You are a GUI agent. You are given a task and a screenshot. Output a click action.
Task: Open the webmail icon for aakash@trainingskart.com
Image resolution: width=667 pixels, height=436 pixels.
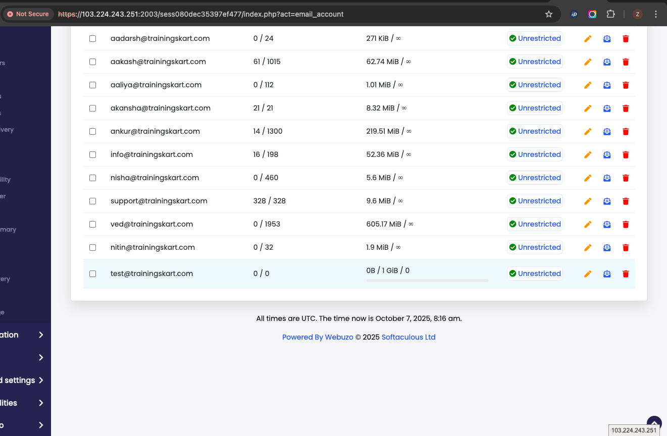point(607,62)
